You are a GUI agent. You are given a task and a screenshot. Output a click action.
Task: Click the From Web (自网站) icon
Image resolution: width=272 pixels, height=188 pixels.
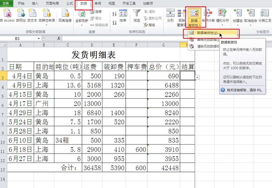point(21,13)
